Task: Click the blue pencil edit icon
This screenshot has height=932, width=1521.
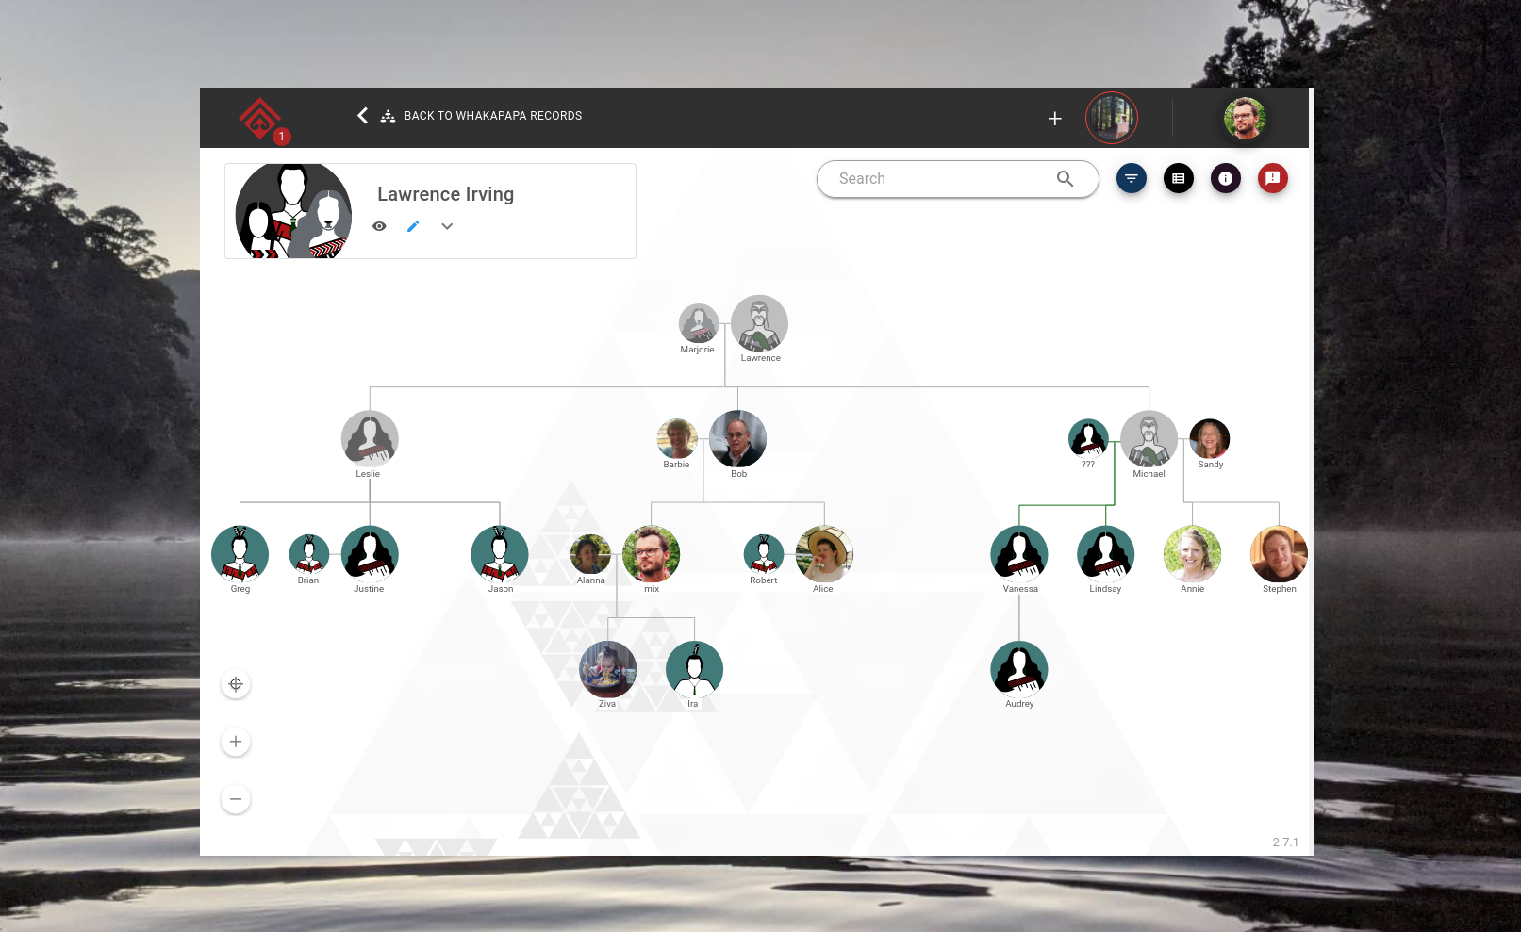Action: click(x=413, y=226)
